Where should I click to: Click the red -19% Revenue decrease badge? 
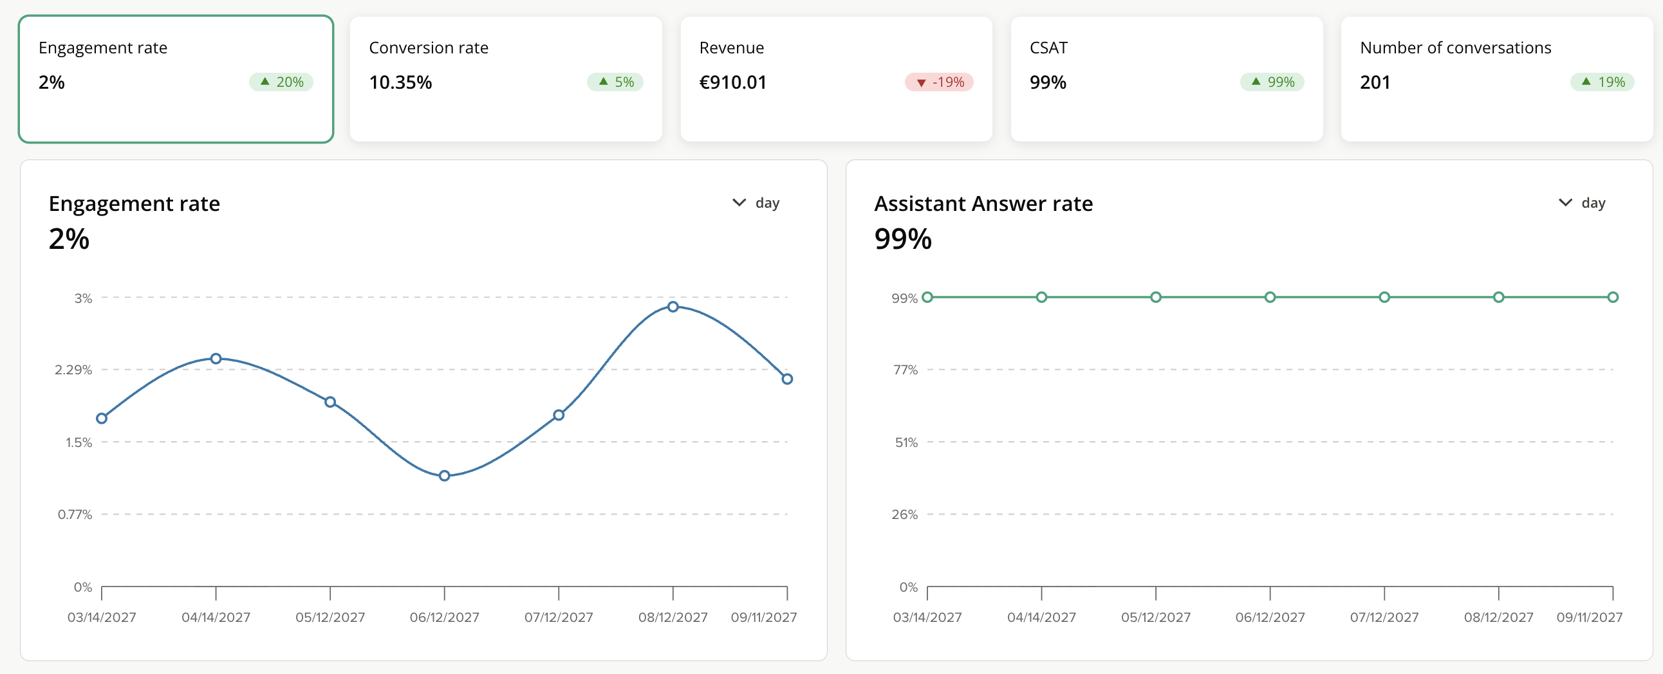pos(939,82)
